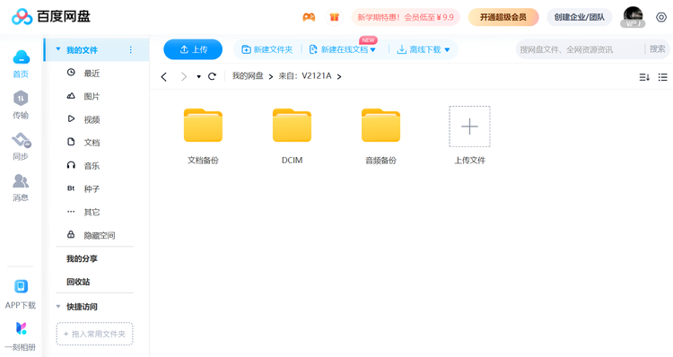The image size is (673, 357).
Task: Click the 上传 button
Action: (193, 49)
